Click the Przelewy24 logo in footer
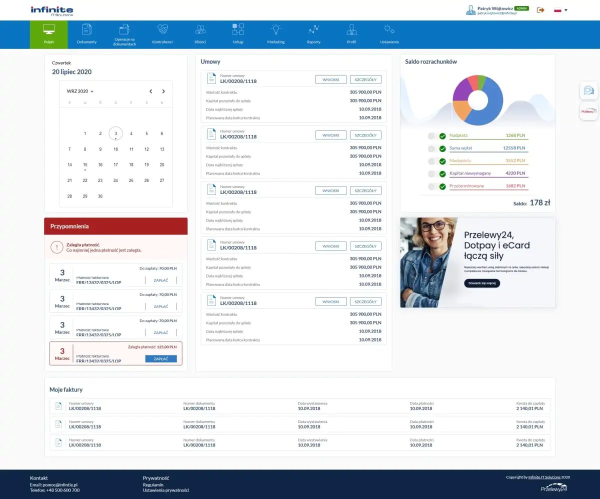This screenshot has height=499, width=600. coord(553,487)
